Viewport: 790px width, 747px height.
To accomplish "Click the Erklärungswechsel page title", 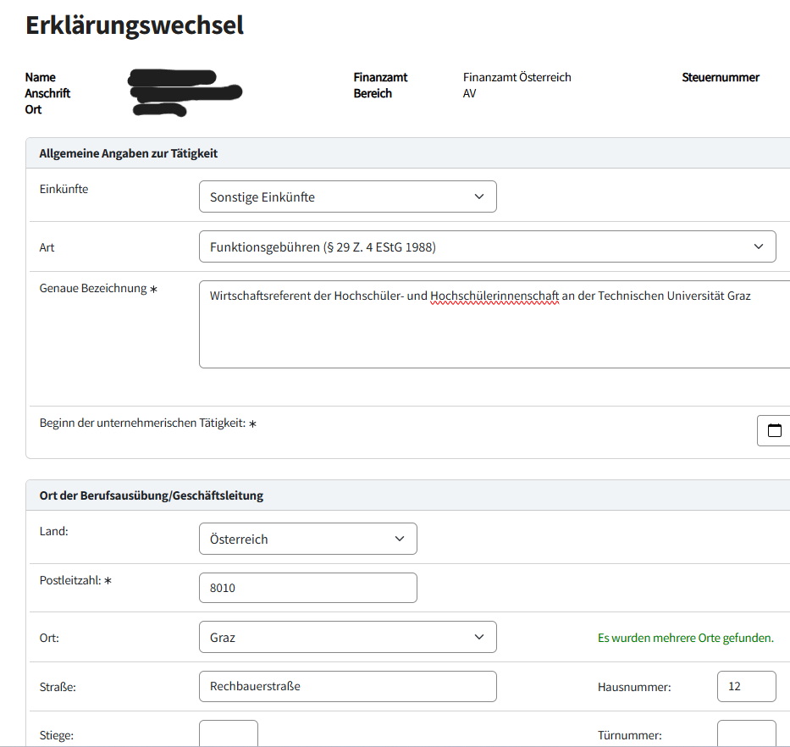I will point(135,25).
